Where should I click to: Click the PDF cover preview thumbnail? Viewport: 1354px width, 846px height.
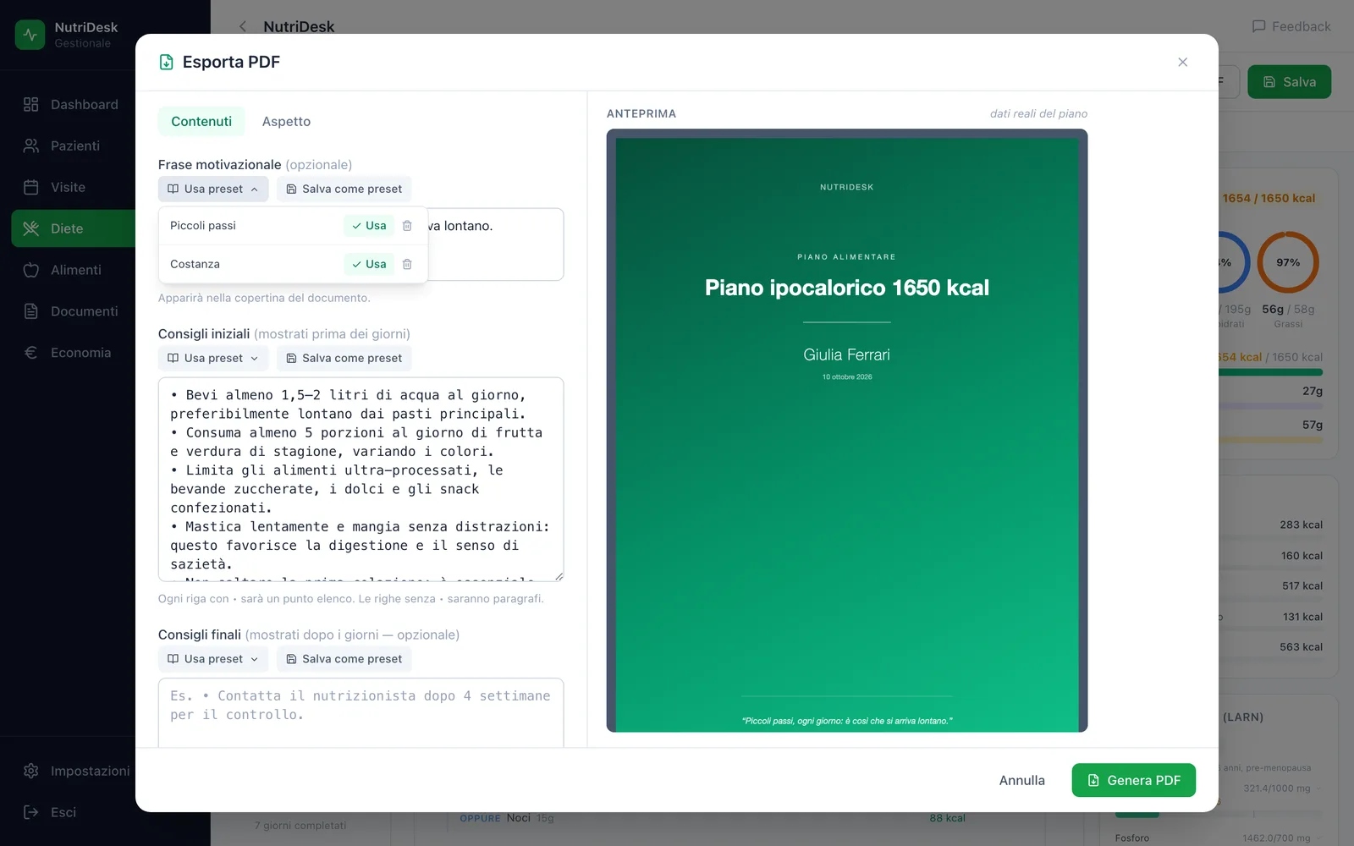click(847, 431)
